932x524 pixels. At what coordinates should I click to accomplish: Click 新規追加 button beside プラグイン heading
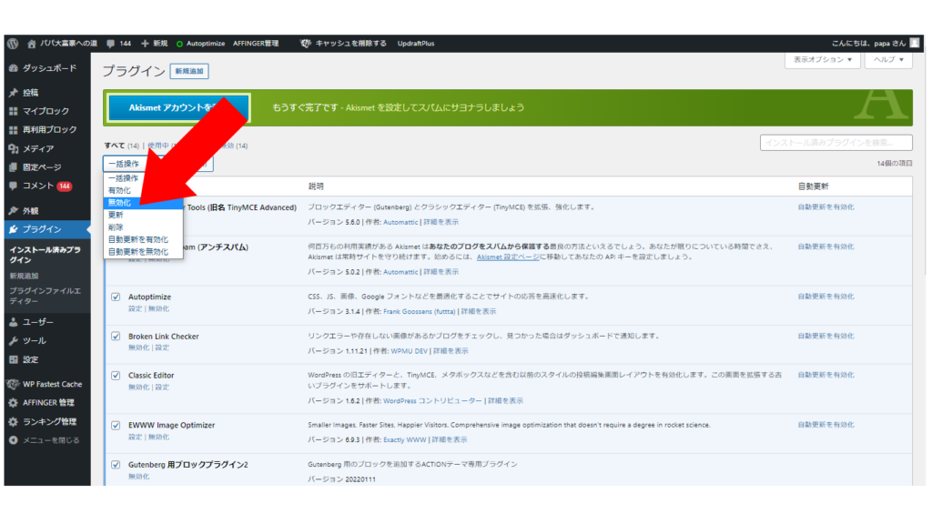189,71
